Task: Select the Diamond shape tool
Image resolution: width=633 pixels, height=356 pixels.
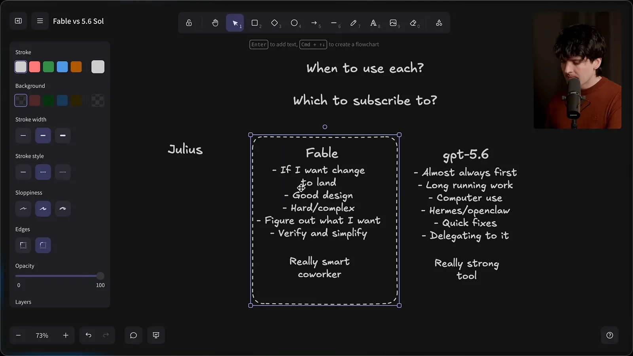Action: 275,23
